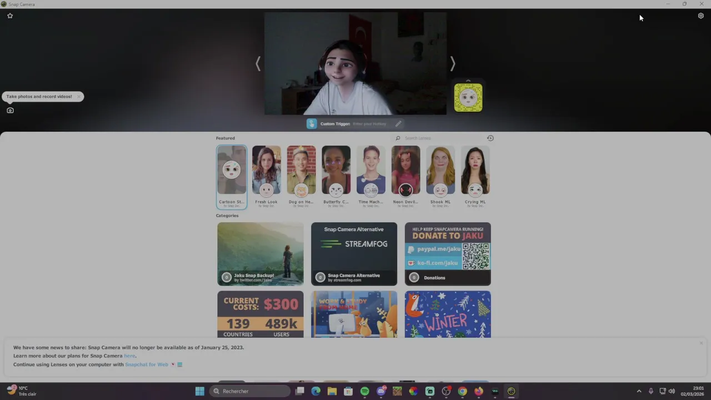Expand the Snapcode chevron above lens icon
711x400 pixels.
pos(468,81)
